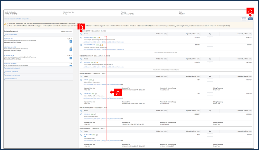Click the Cancel button
Image resolution: width=259 pixels, height=150 pixels.
(x=244, y=19)
